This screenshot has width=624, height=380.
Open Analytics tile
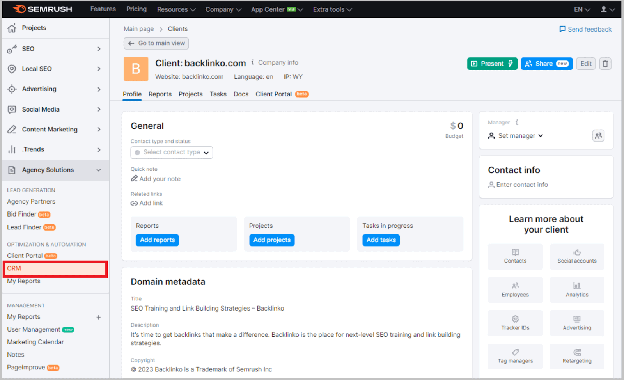coord(577,290)
